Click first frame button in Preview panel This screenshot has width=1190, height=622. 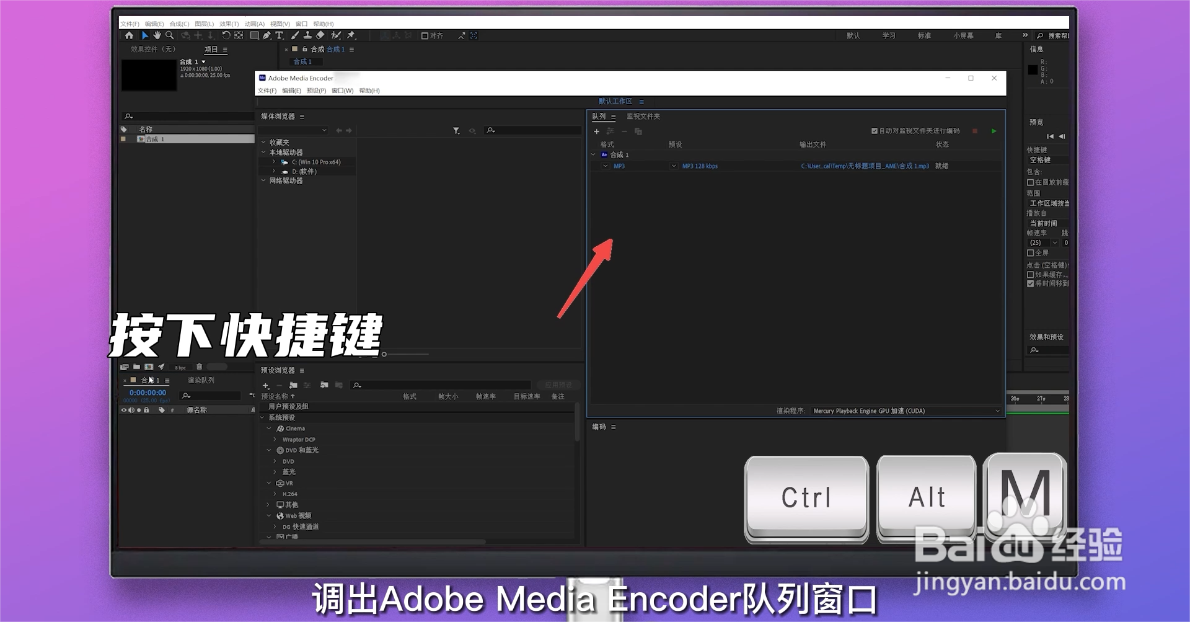pyautogui.click(x=1050, y=136)
